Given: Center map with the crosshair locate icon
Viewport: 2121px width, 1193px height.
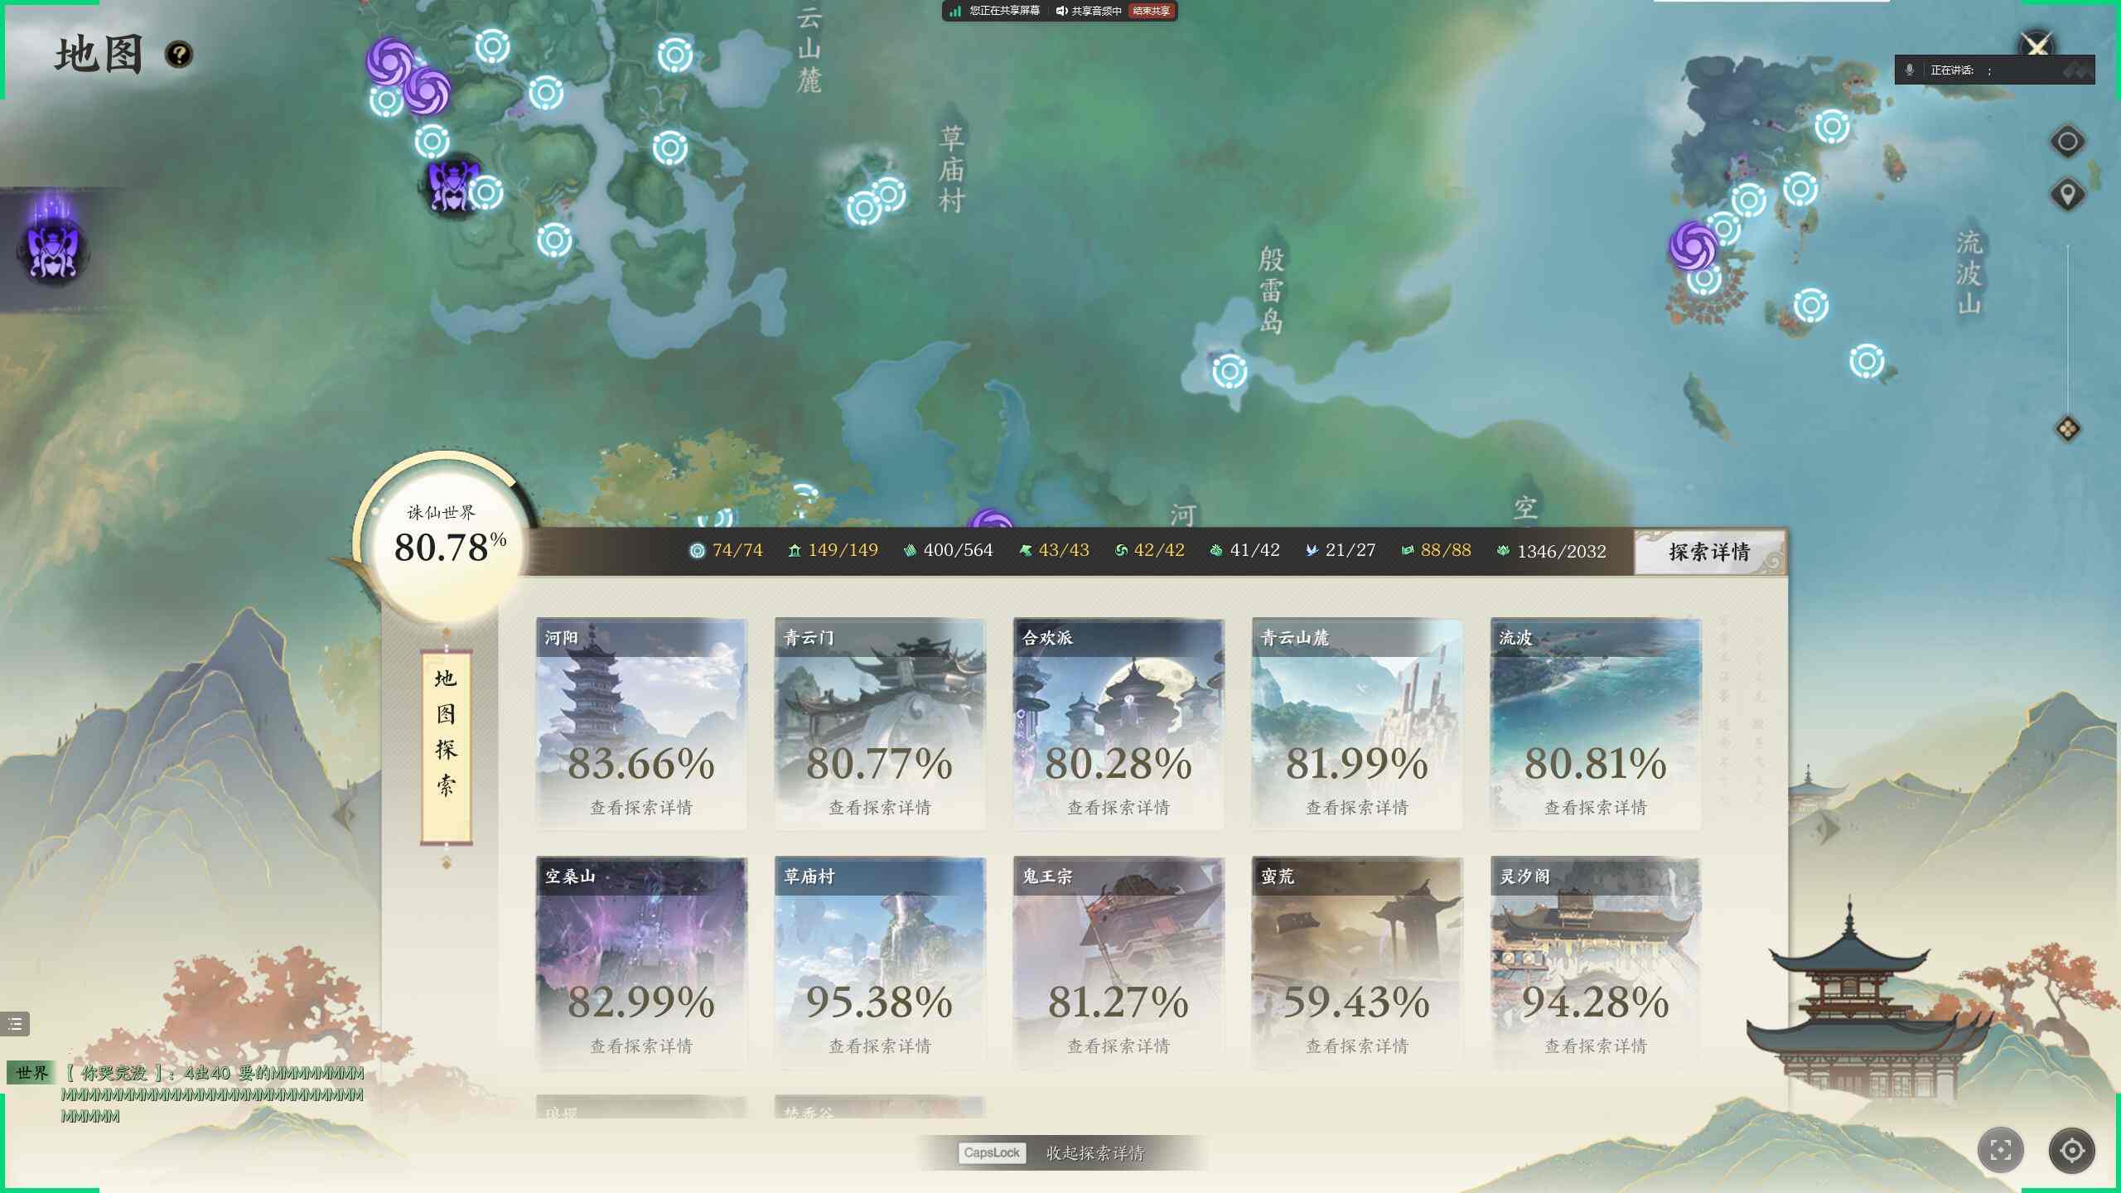Looking at the screenshot, I should [2072, 1150].
